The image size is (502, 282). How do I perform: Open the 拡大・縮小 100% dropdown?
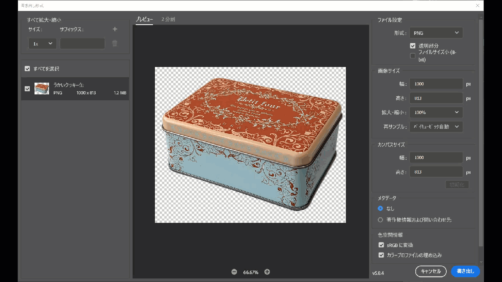coord(436,112)
